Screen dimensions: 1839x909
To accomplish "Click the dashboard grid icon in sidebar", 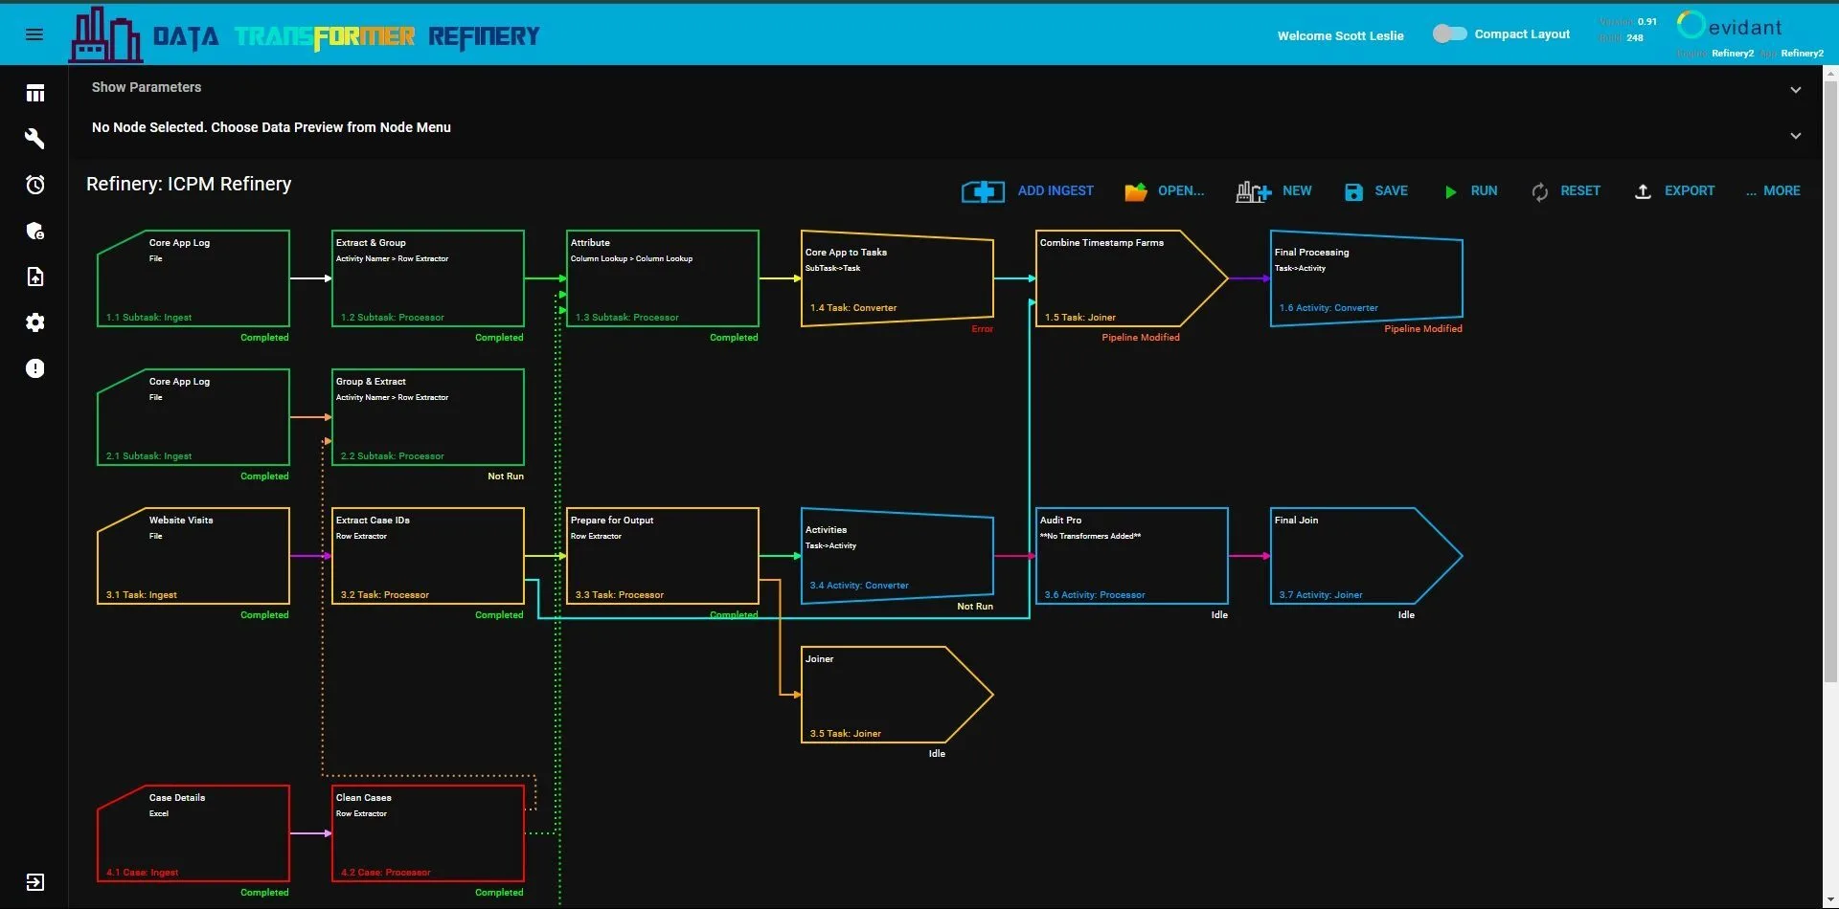I will [x=35, y=93].
